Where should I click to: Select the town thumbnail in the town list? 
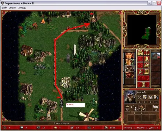155,55
